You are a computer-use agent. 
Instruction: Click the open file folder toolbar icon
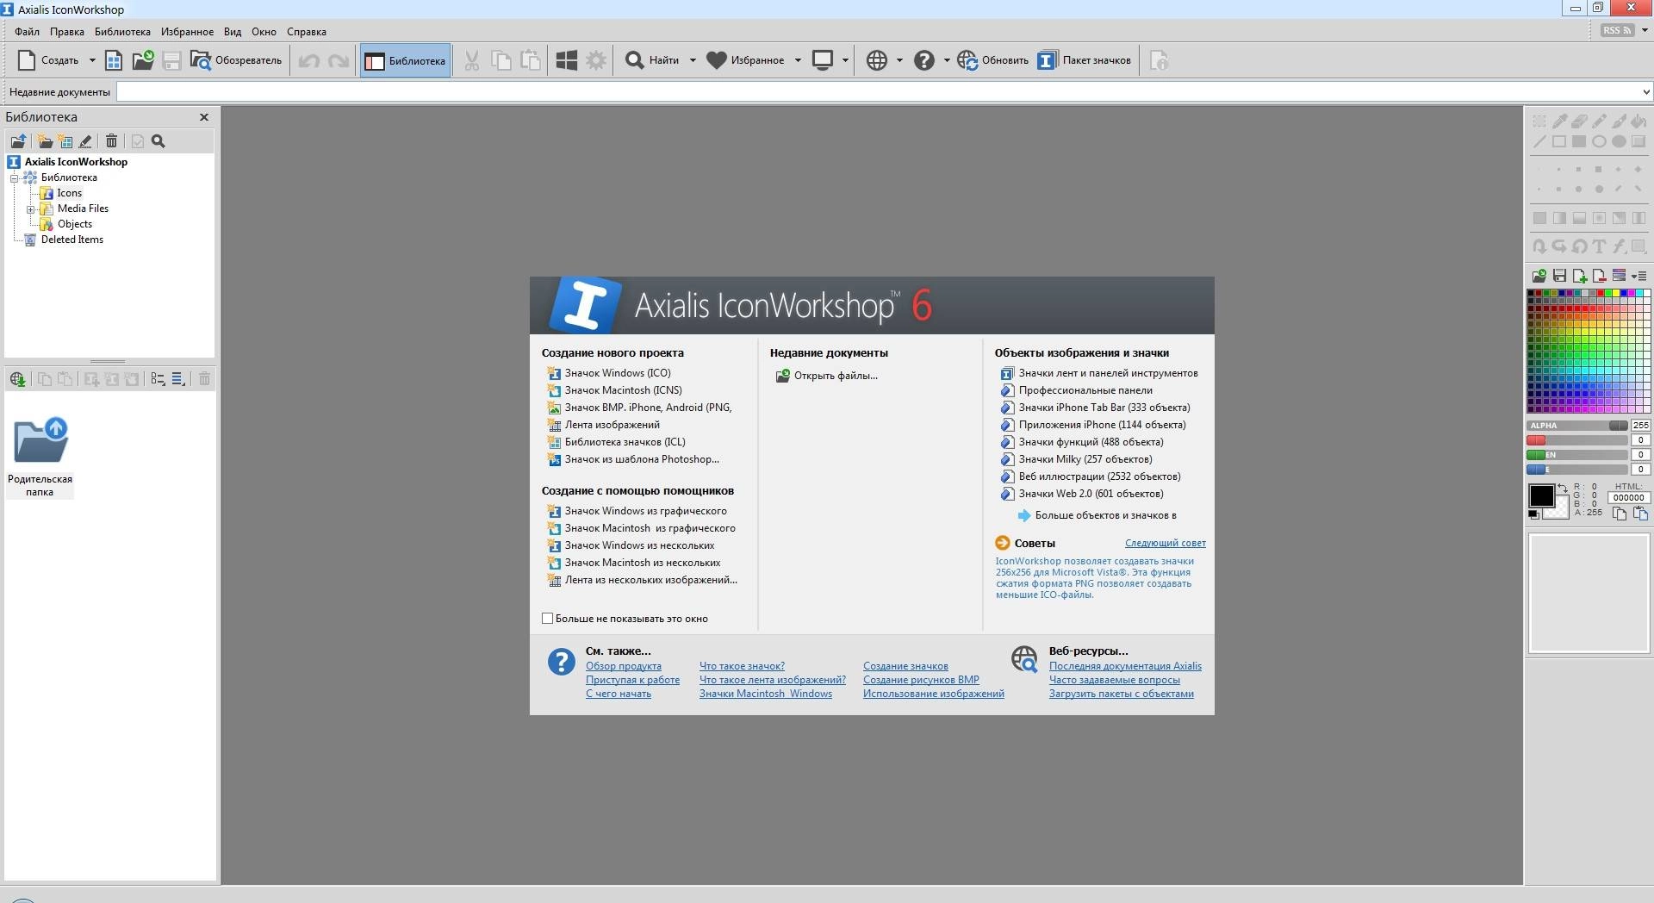click(x=142, y=60)
